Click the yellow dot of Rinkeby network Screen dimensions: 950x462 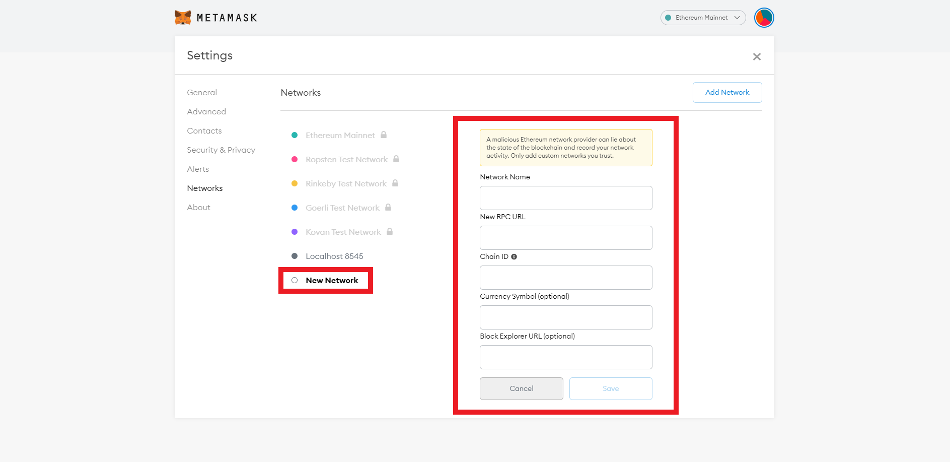(x=295, y=183)
